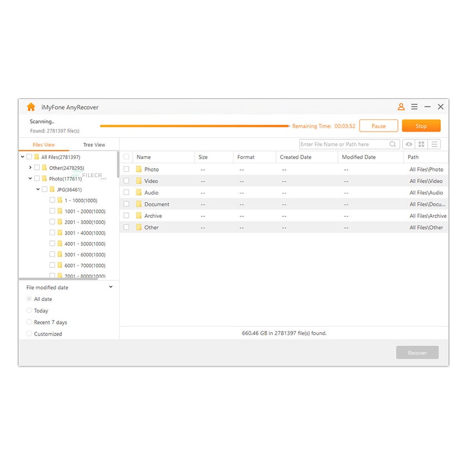This screenshot has height=466, width=466.
Task: Switch to preview eye view mode
Action: pos(409,144)
